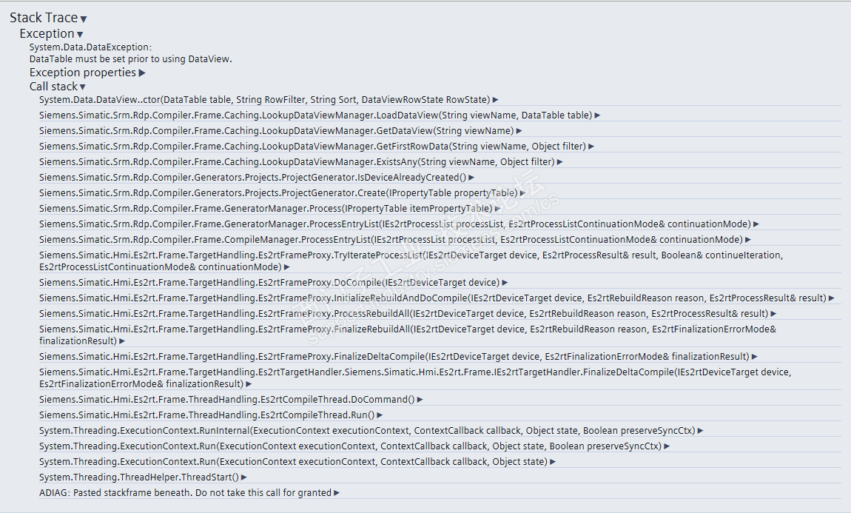This screenshot has width=851, height=513.
Task: Collapse the Call stack section
Action: (82, 87)
